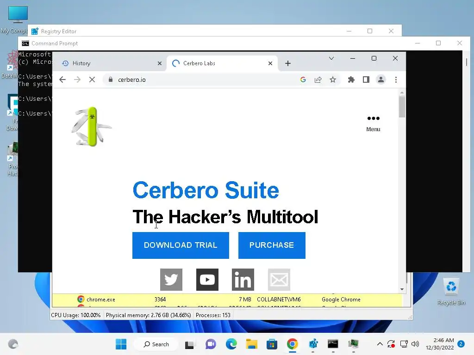Click the Processes: 153 status entry
This screenshot has height=355, width=474.
213,315
